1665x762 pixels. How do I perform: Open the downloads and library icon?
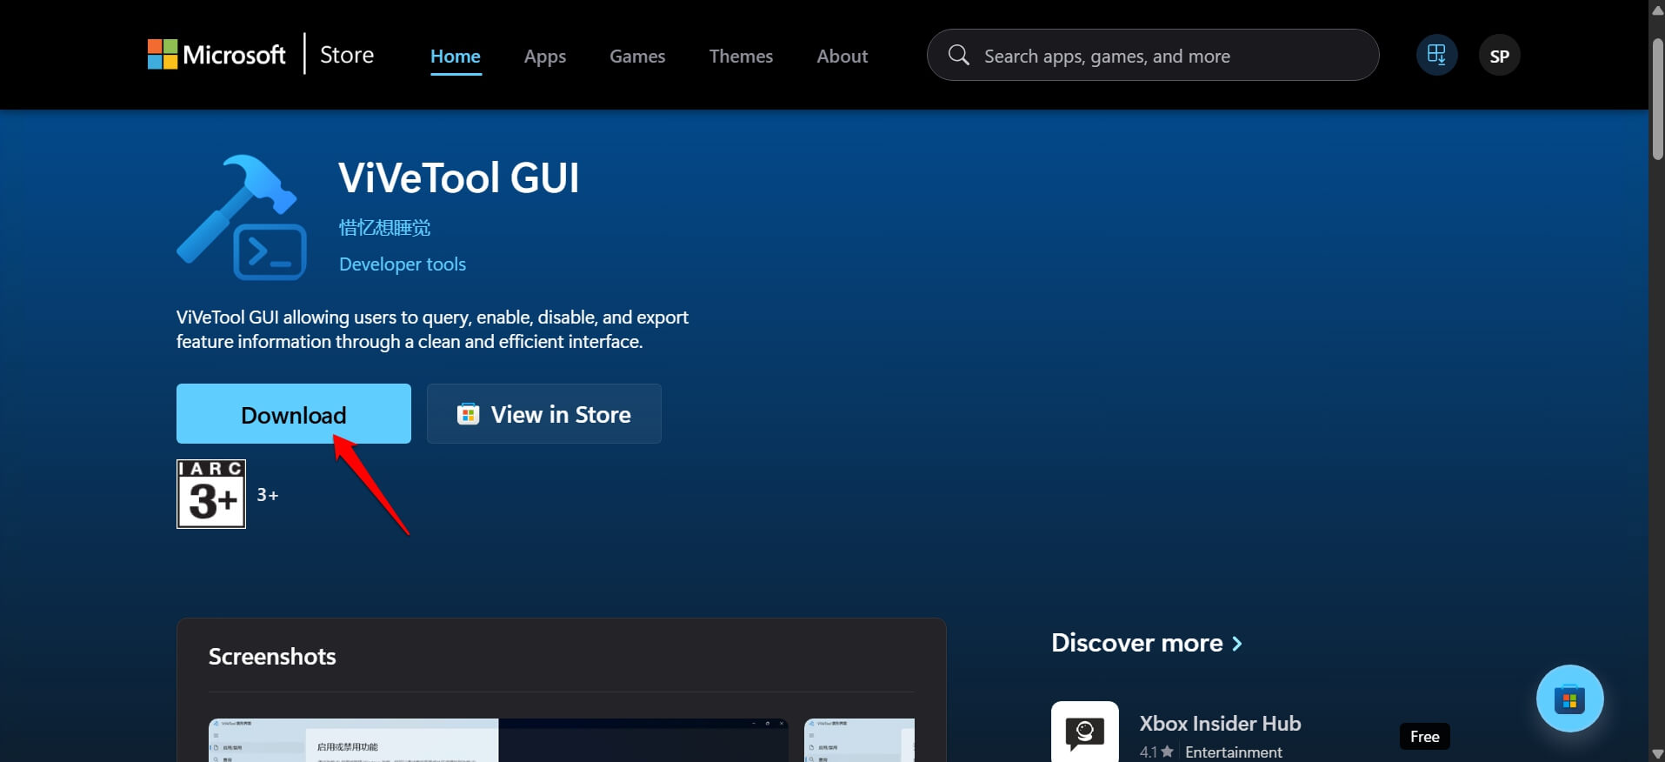[x=1436, y=56]
